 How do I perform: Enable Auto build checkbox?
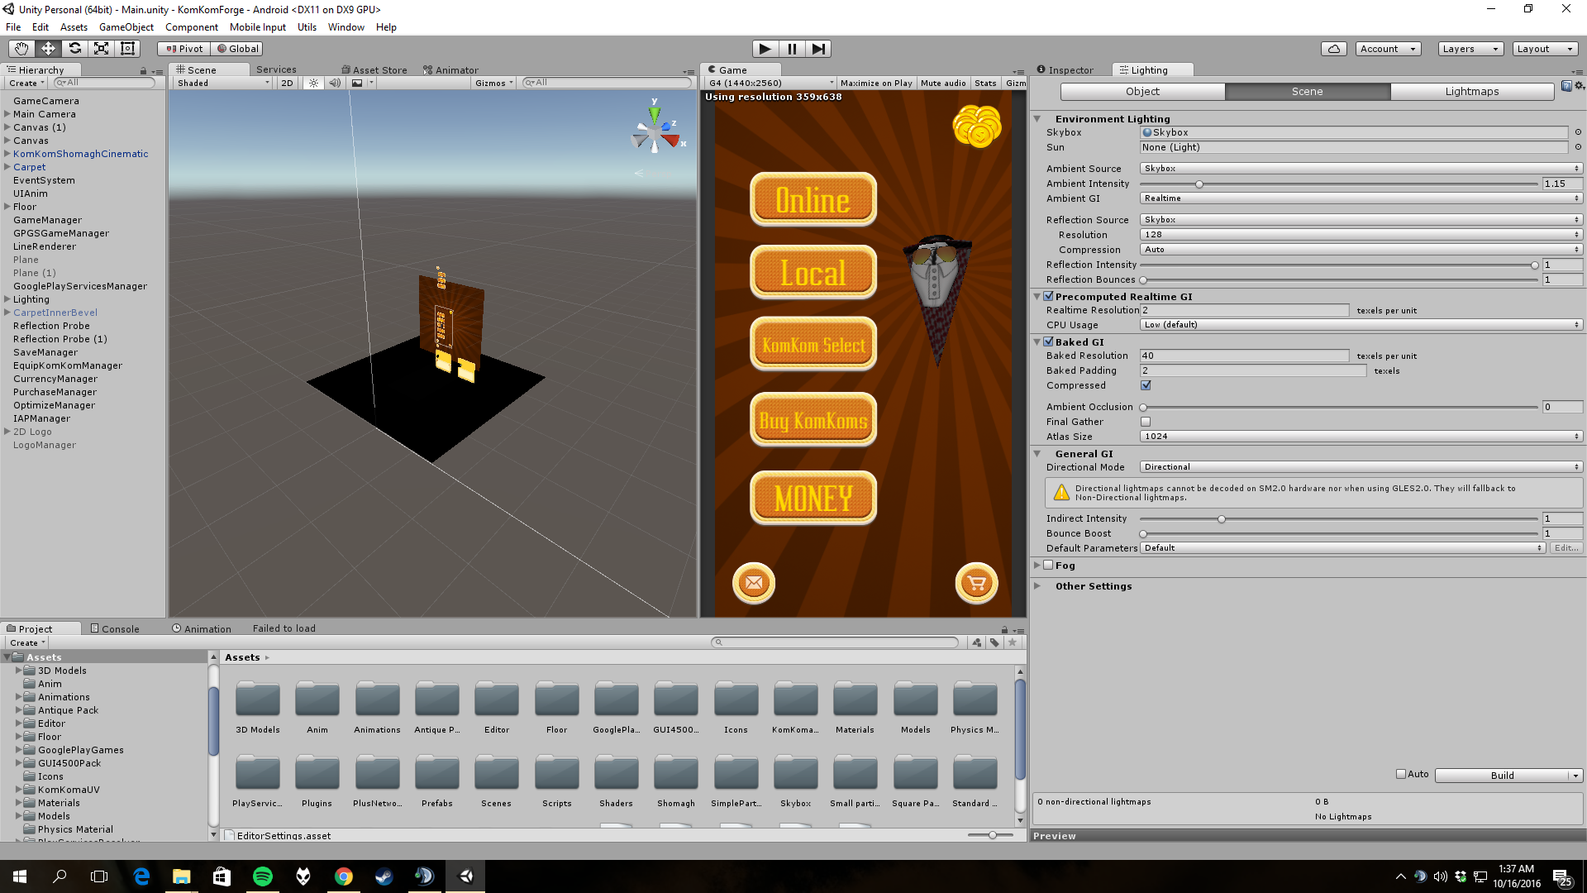(1401, 774)
